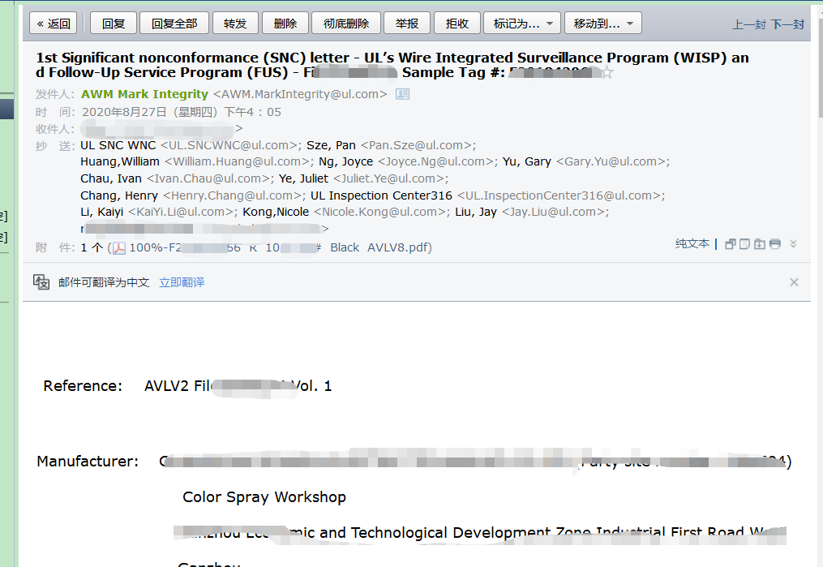Switch to 纯文本 plain text view
Screen dimensions: 823x567
(692, 244)
